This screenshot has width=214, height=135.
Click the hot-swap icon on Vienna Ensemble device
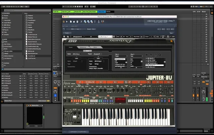[40, 105]
